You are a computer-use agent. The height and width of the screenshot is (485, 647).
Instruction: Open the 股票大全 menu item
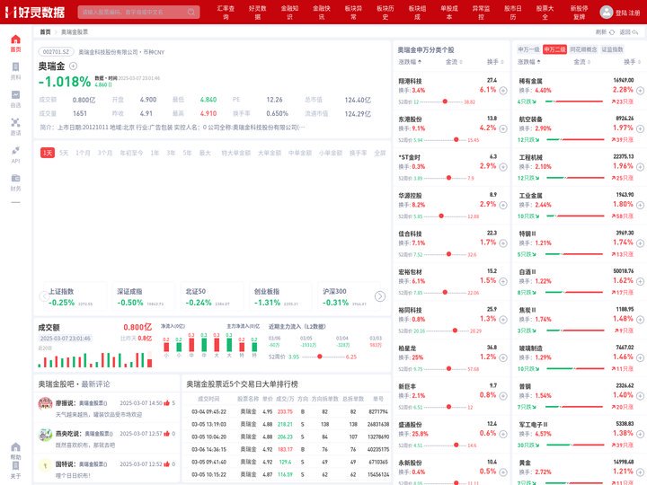(545, 13)
